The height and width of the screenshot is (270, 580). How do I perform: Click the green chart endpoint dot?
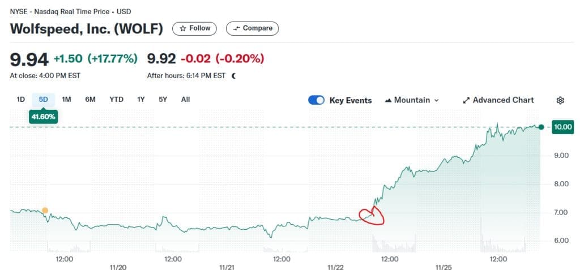point(541,127)
